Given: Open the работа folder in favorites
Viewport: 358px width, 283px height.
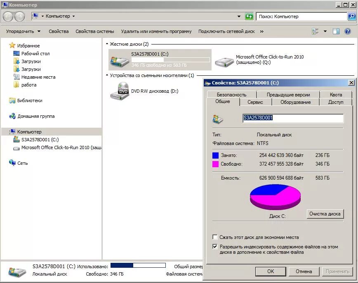Looking at the screenshot, I should tap(29, 85).
